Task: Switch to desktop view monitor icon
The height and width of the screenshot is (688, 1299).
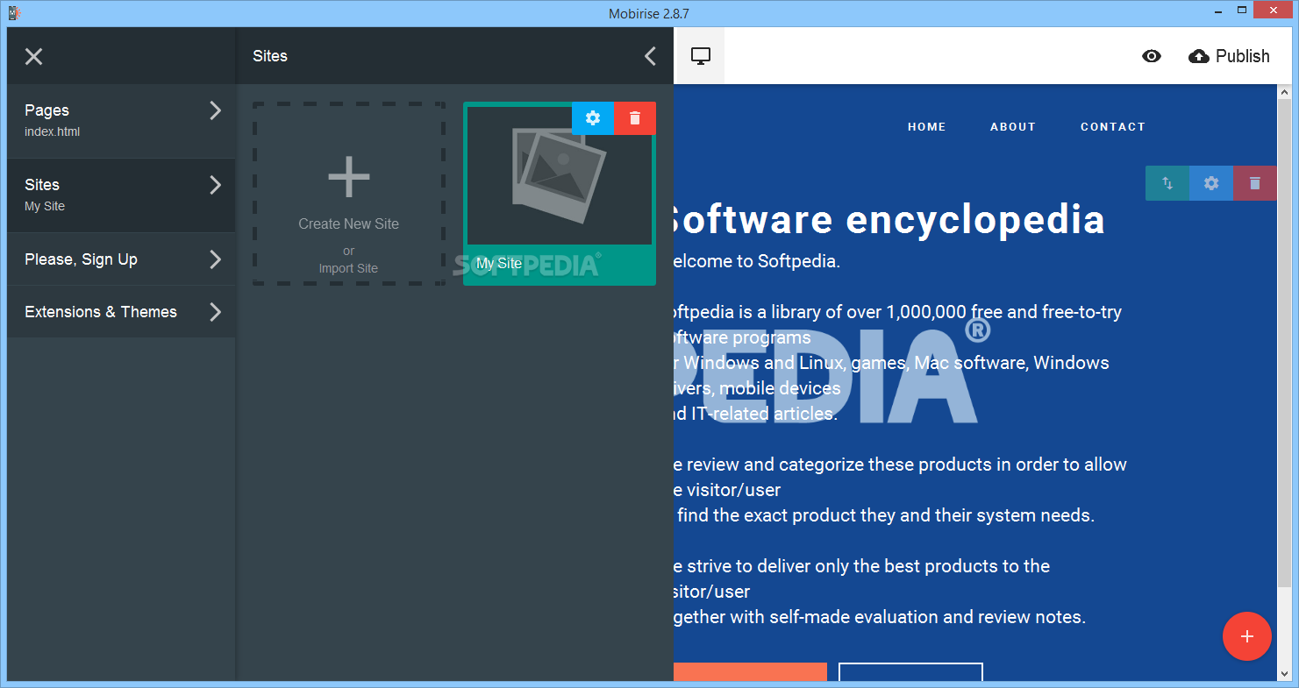Action: click(x=700, y=56)
